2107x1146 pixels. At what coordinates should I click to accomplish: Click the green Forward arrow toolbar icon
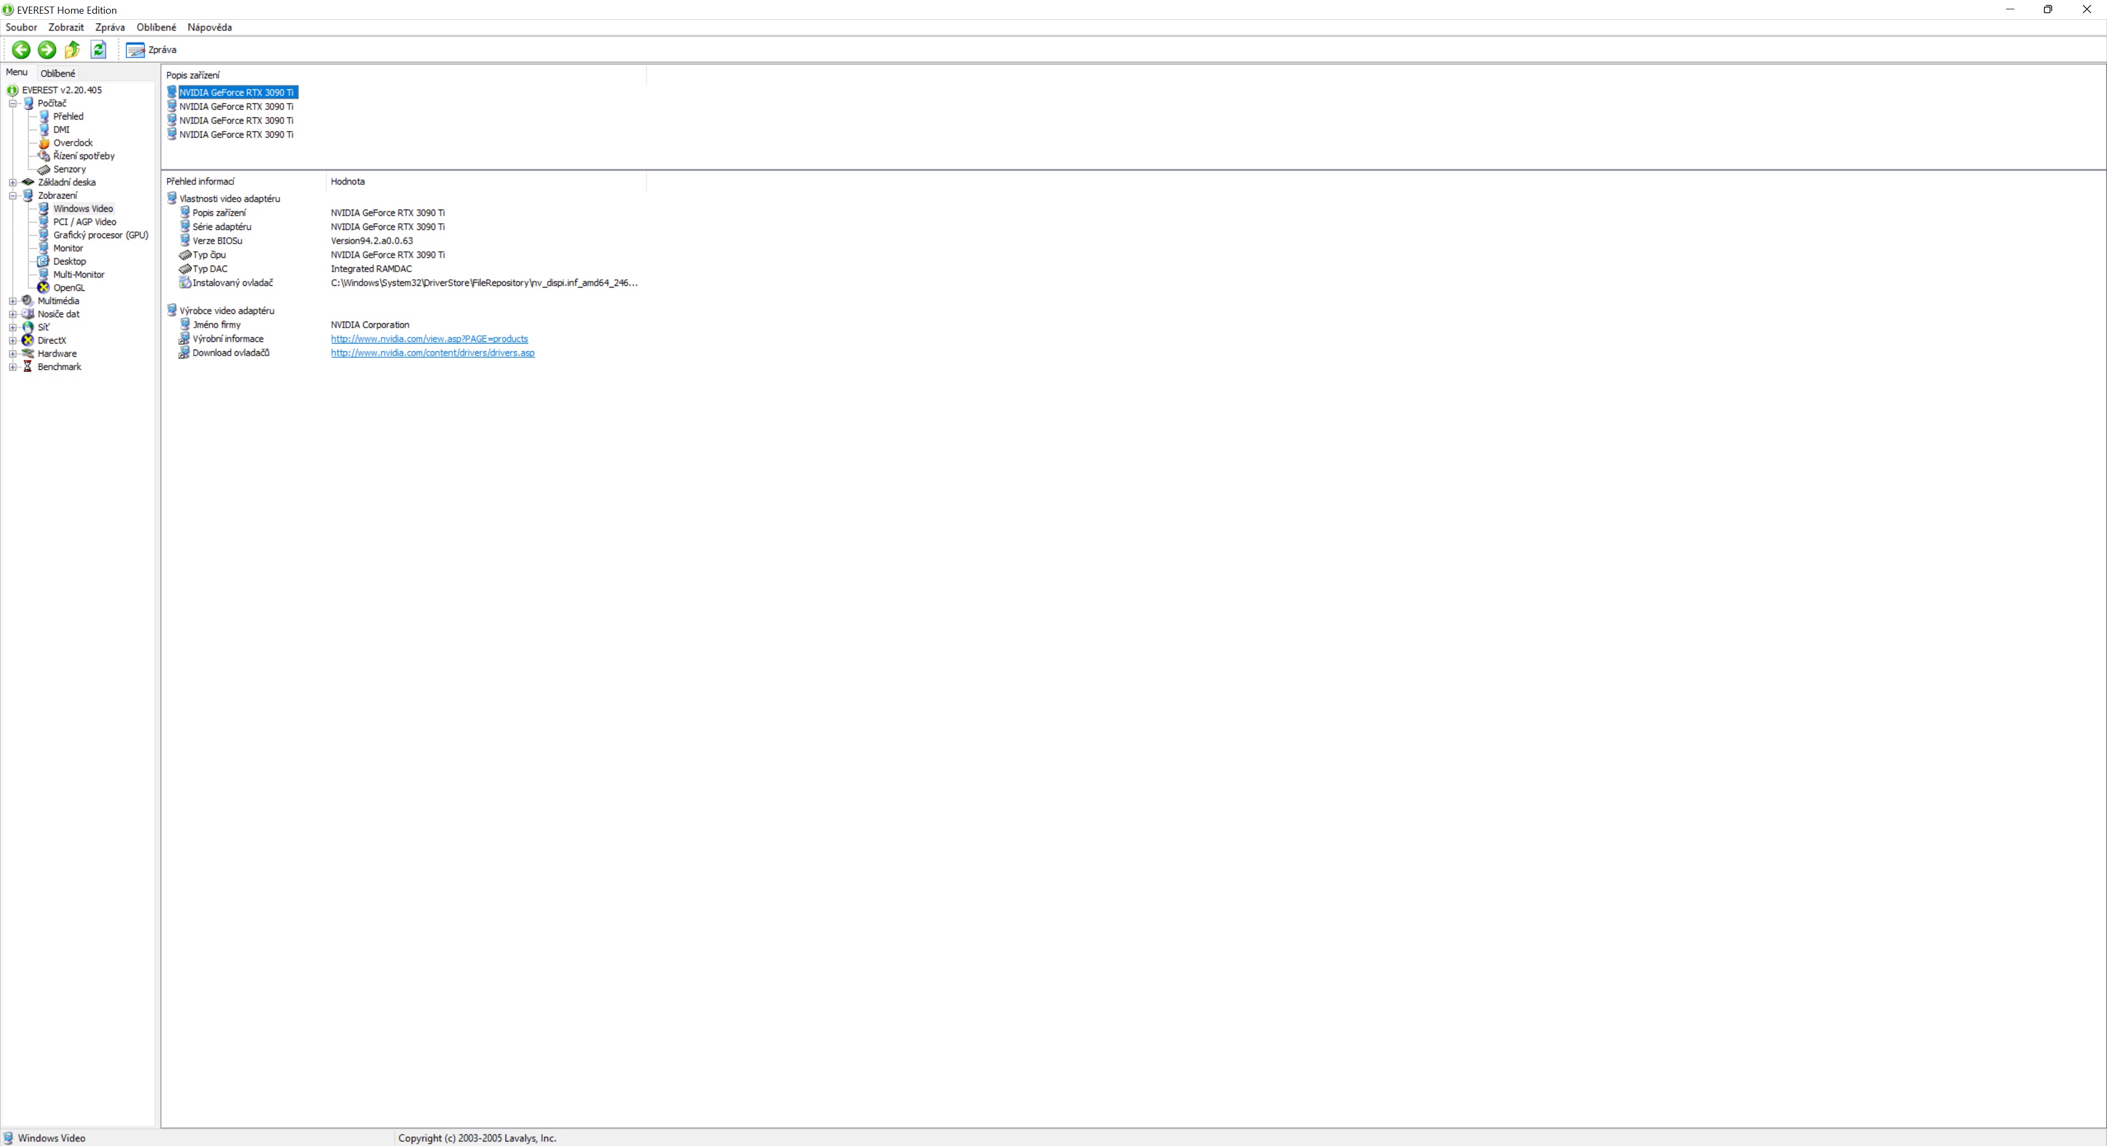pyautogui.click(x=47, y=50)
